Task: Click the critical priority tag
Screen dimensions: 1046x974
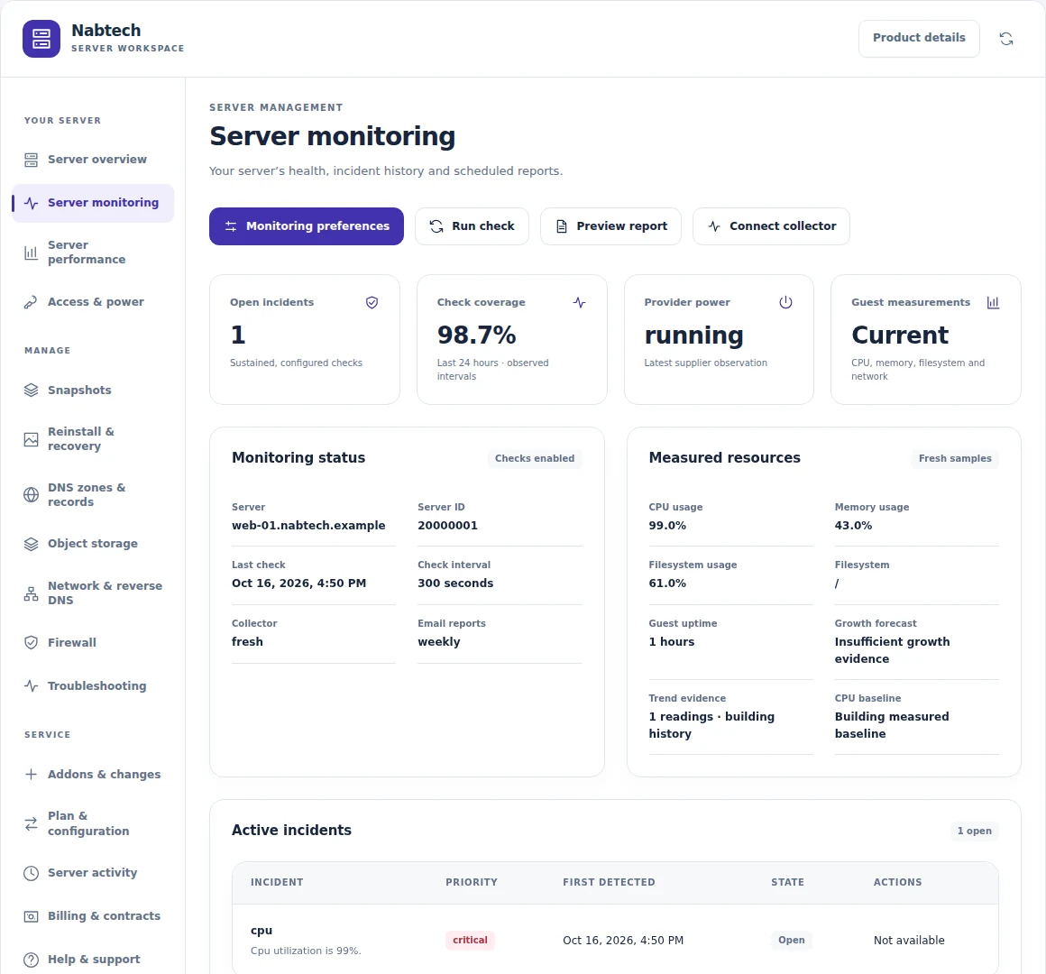Action: [470, 940]
